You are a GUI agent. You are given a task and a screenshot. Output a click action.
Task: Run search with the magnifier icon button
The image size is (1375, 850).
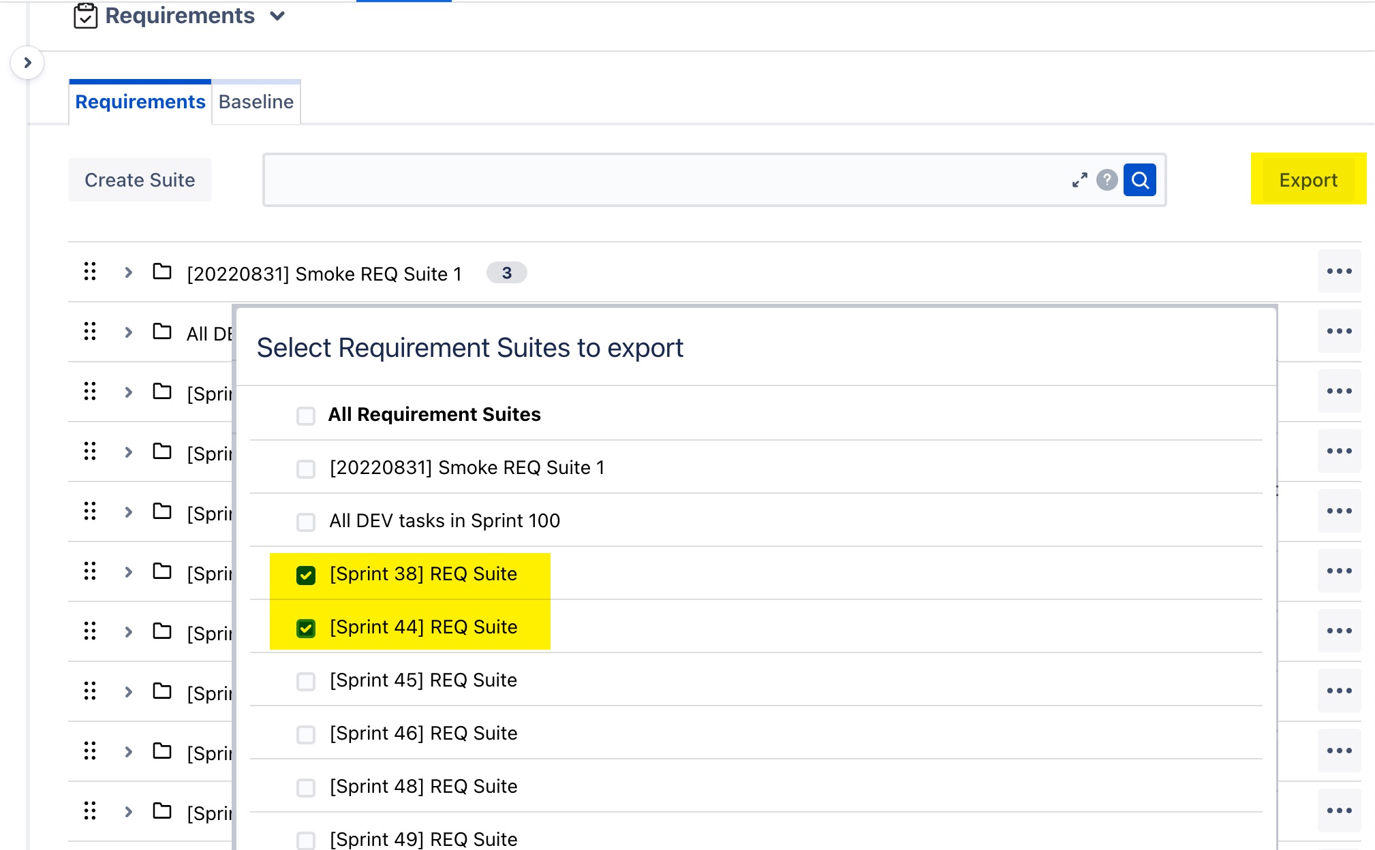coord(1140,180)
